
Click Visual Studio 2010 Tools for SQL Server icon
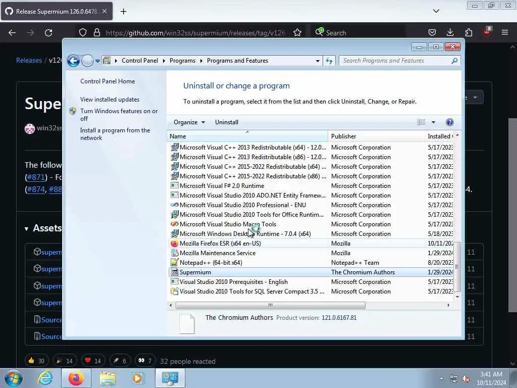coord(174,292)
